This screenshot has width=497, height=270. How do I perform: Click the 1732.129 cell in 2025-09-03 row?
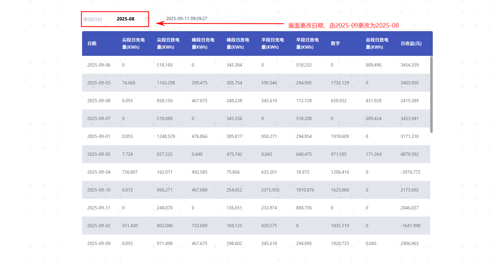[x=340, y=83]
